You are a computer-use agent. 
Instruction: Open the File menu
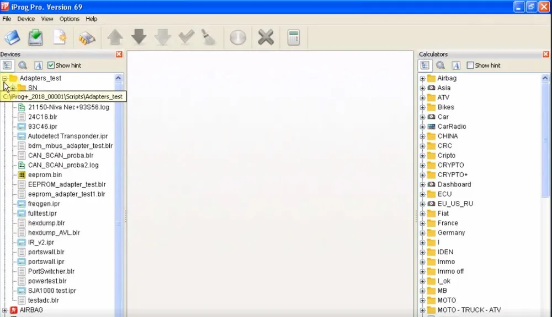point(7,19)
